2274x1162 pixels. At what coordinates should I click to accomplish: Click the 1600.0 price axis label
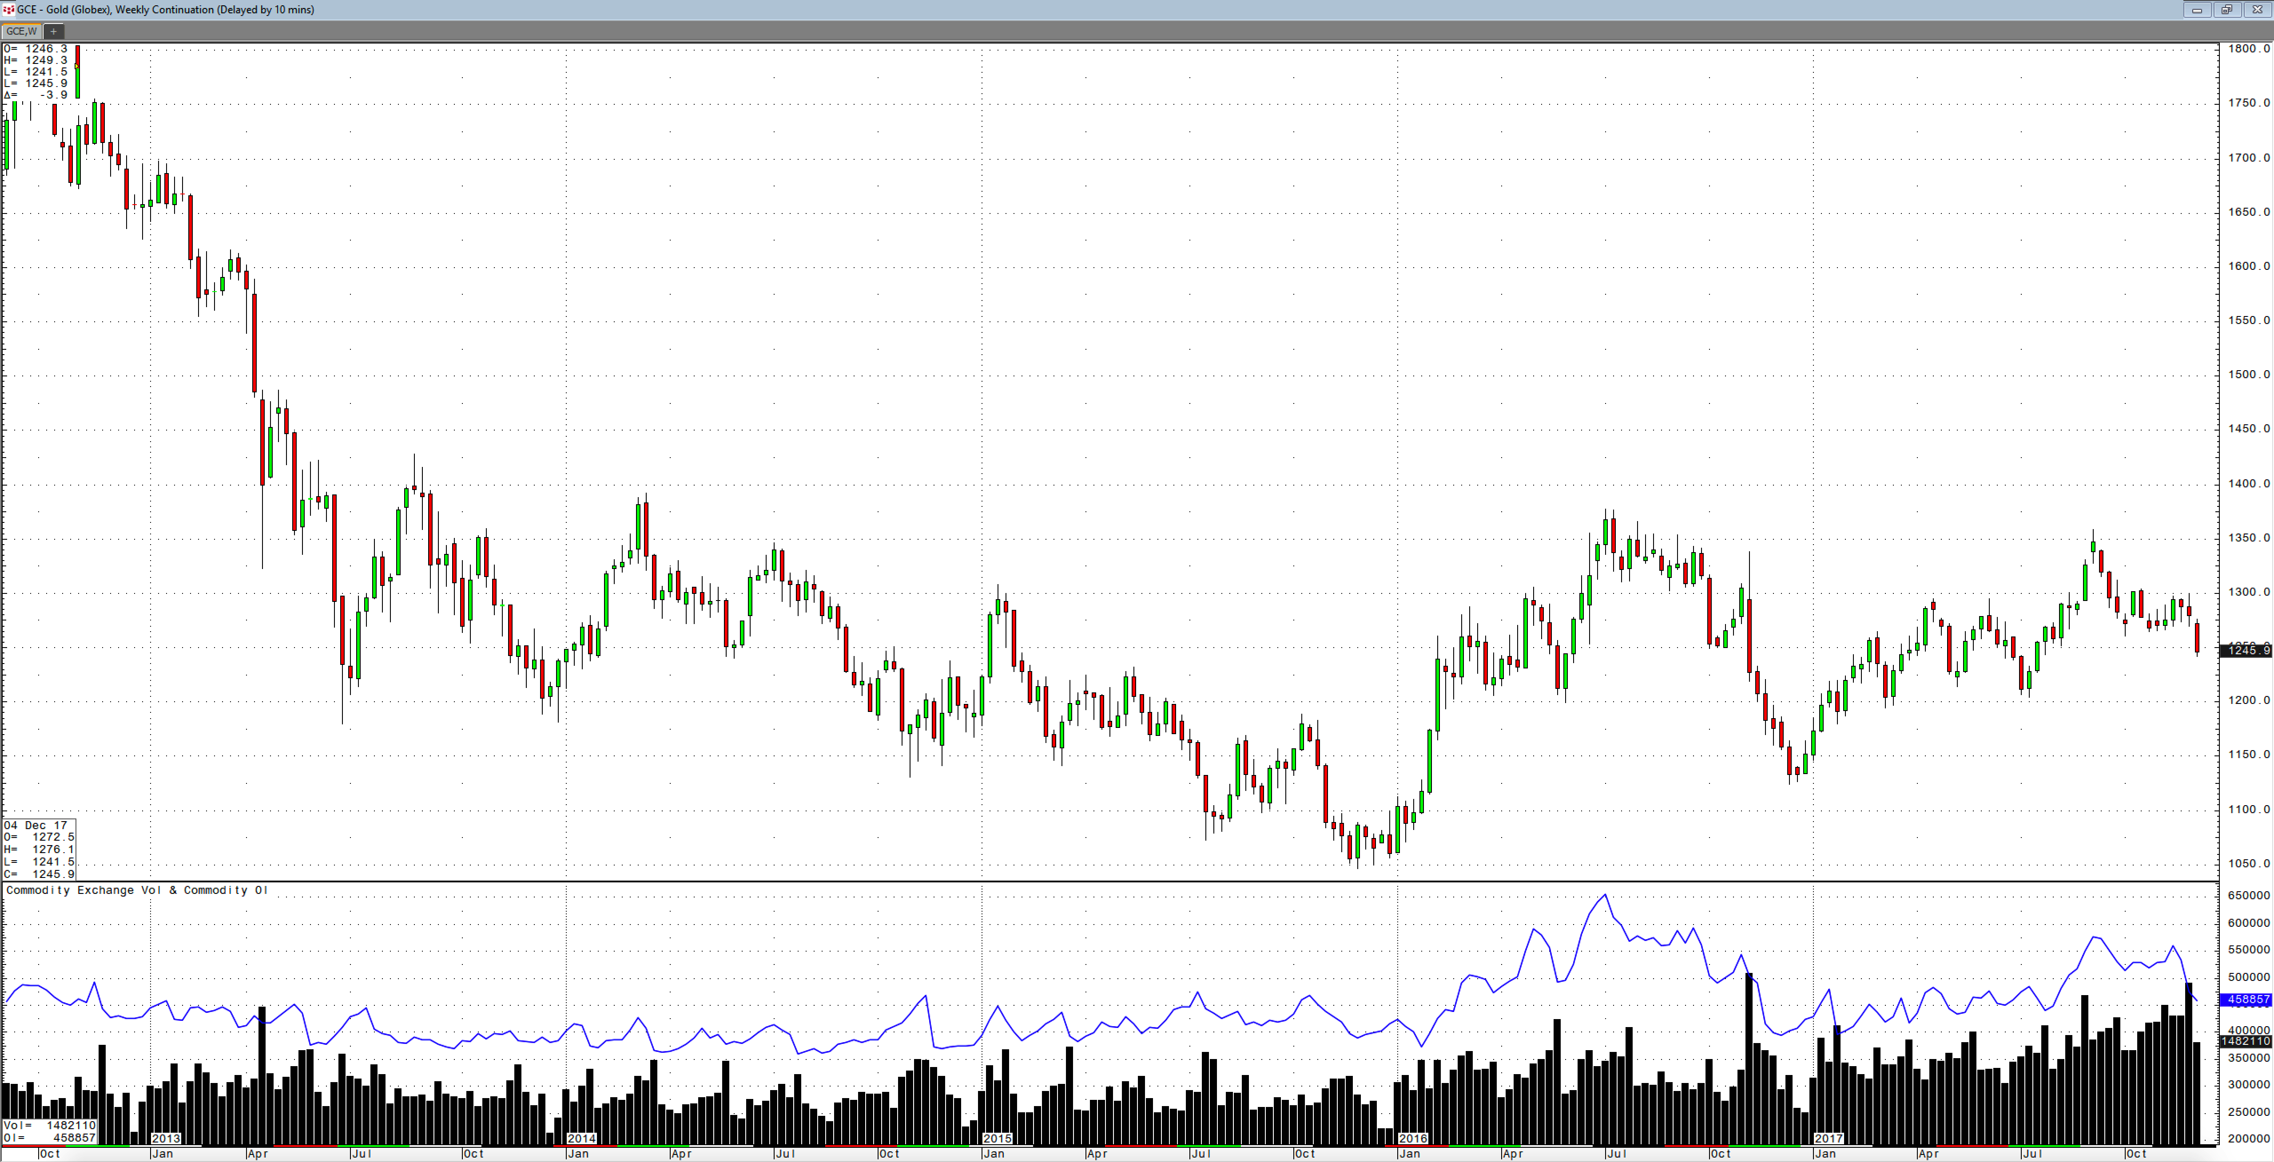(2248, 265)
